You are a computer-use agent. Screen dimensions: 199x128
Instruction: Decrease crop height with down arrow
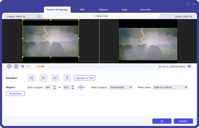pyautogui.click(x=73, y=89)
